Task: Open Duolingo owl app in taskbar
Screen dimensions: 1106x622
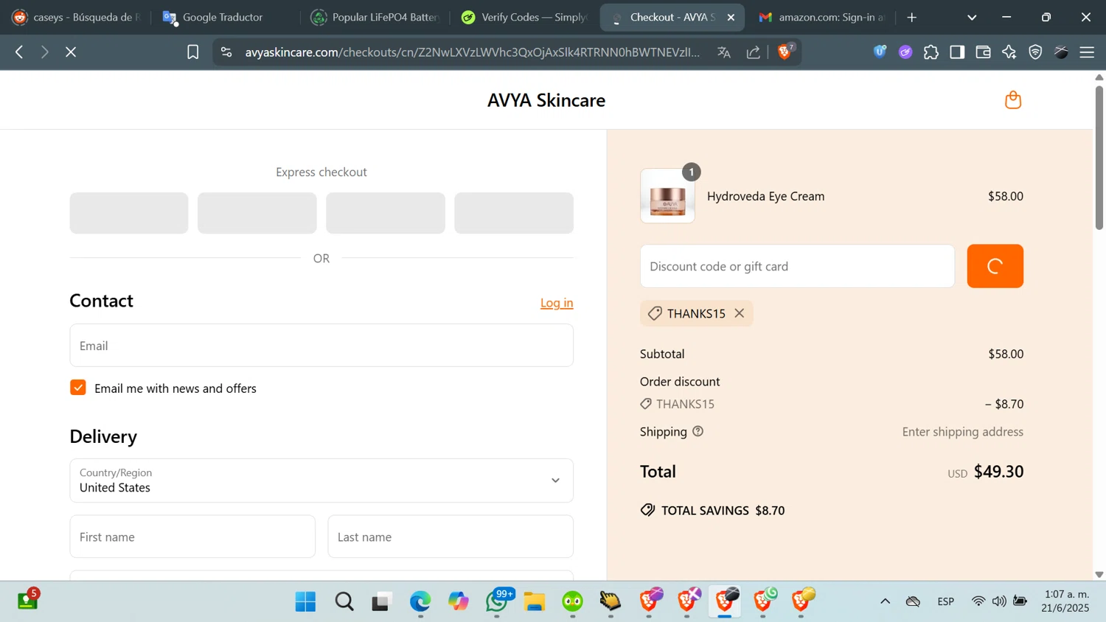Action: (573, 601)
